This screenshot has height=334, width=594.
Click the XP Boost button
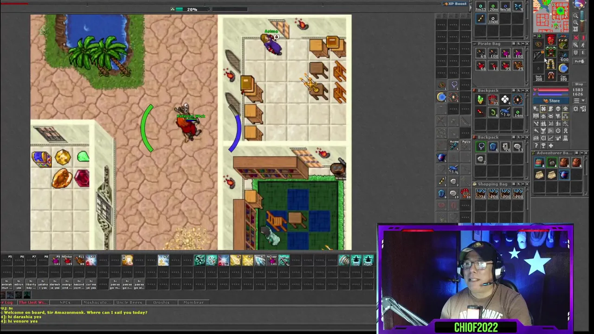tap(455, 4)
